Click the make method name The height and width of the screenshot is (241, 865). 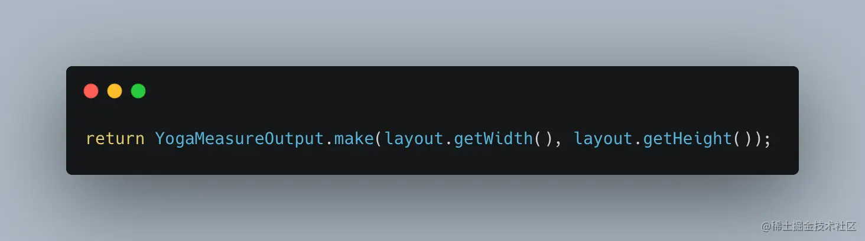tap(354, 139)
